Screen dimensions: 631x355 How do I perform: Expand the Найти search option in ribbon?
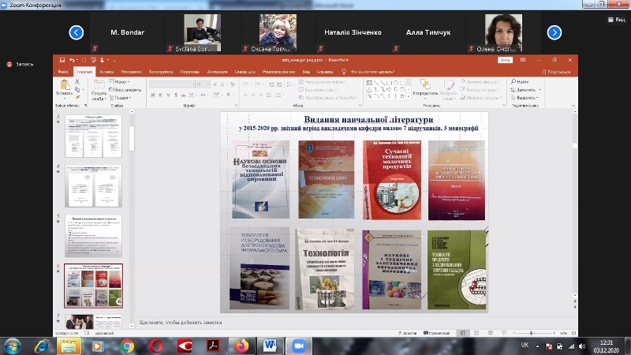pos(520,81)
